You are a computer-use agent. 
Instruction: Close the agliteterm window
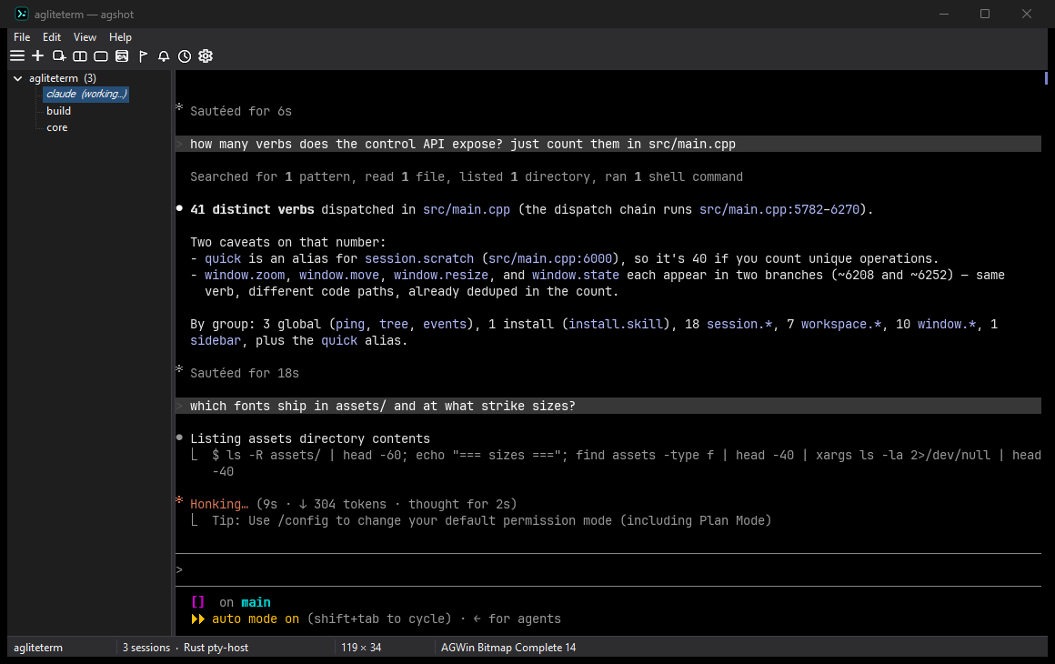[x=1026, y=15]
